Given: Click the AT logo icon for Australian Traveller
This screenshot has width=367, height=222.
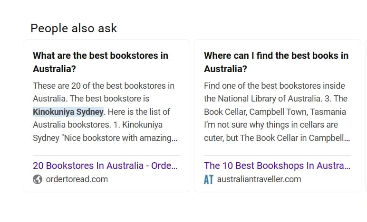Looking at the screenshot, I should 208,179.
